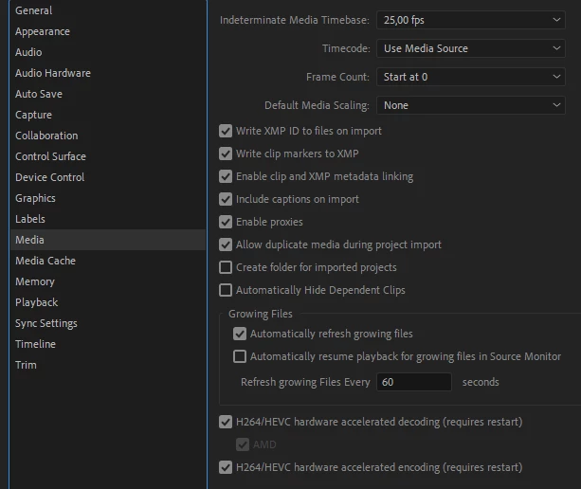This screenshot has width=581, height=489.
Task: Uncheck Allow duplicate media during project import
Action: coord(226,244)
